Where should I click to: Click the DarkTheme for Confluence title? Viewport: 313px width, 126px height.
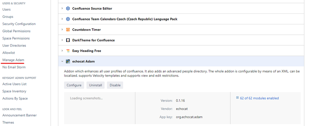pos(93,40)
